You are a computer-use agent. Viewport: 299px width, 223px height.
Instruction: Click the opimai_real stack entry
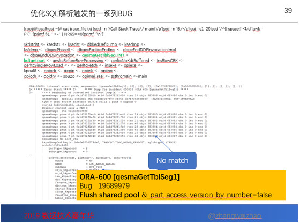(93, 76)
